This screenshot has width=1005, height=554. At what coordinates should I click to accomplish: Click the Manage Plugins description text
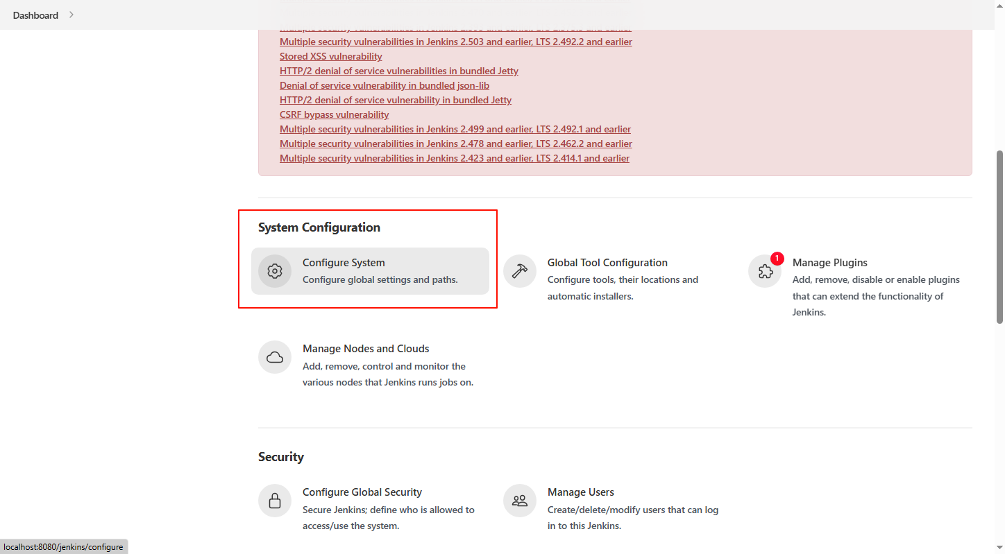876,296
